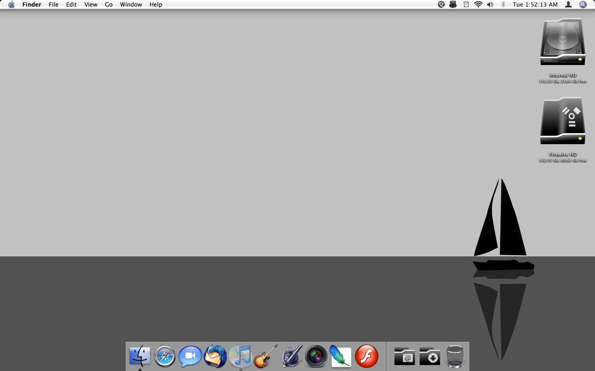Open the Go menu
The width and height of the screenshot is (595, 371).
coord(109,5)
